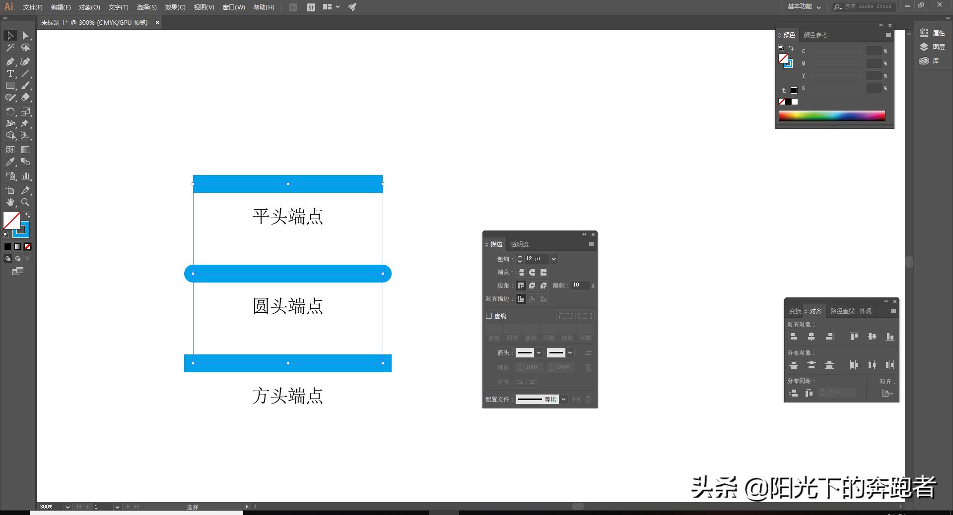Open the first 箭头 arrowhead dropdown
This screenshot has height=515, width=953.
coord(539,353)
